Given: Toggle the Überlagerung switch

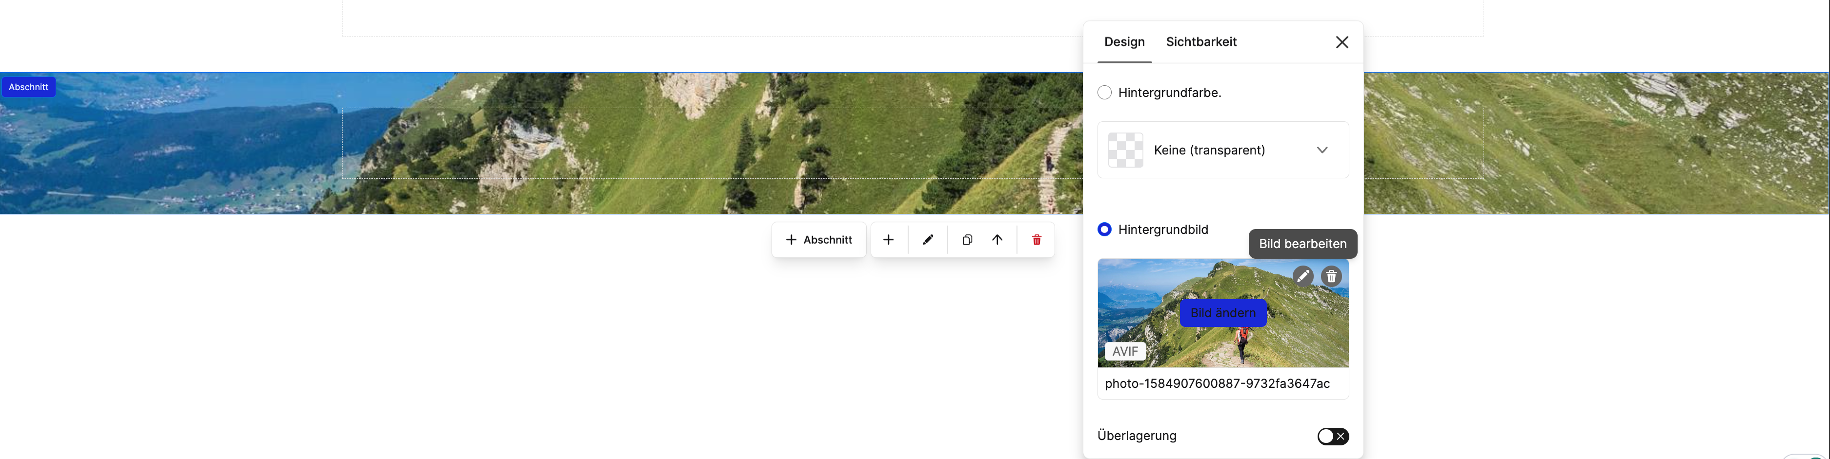Looking at the screenshot, I should [x=1333, y=436].
